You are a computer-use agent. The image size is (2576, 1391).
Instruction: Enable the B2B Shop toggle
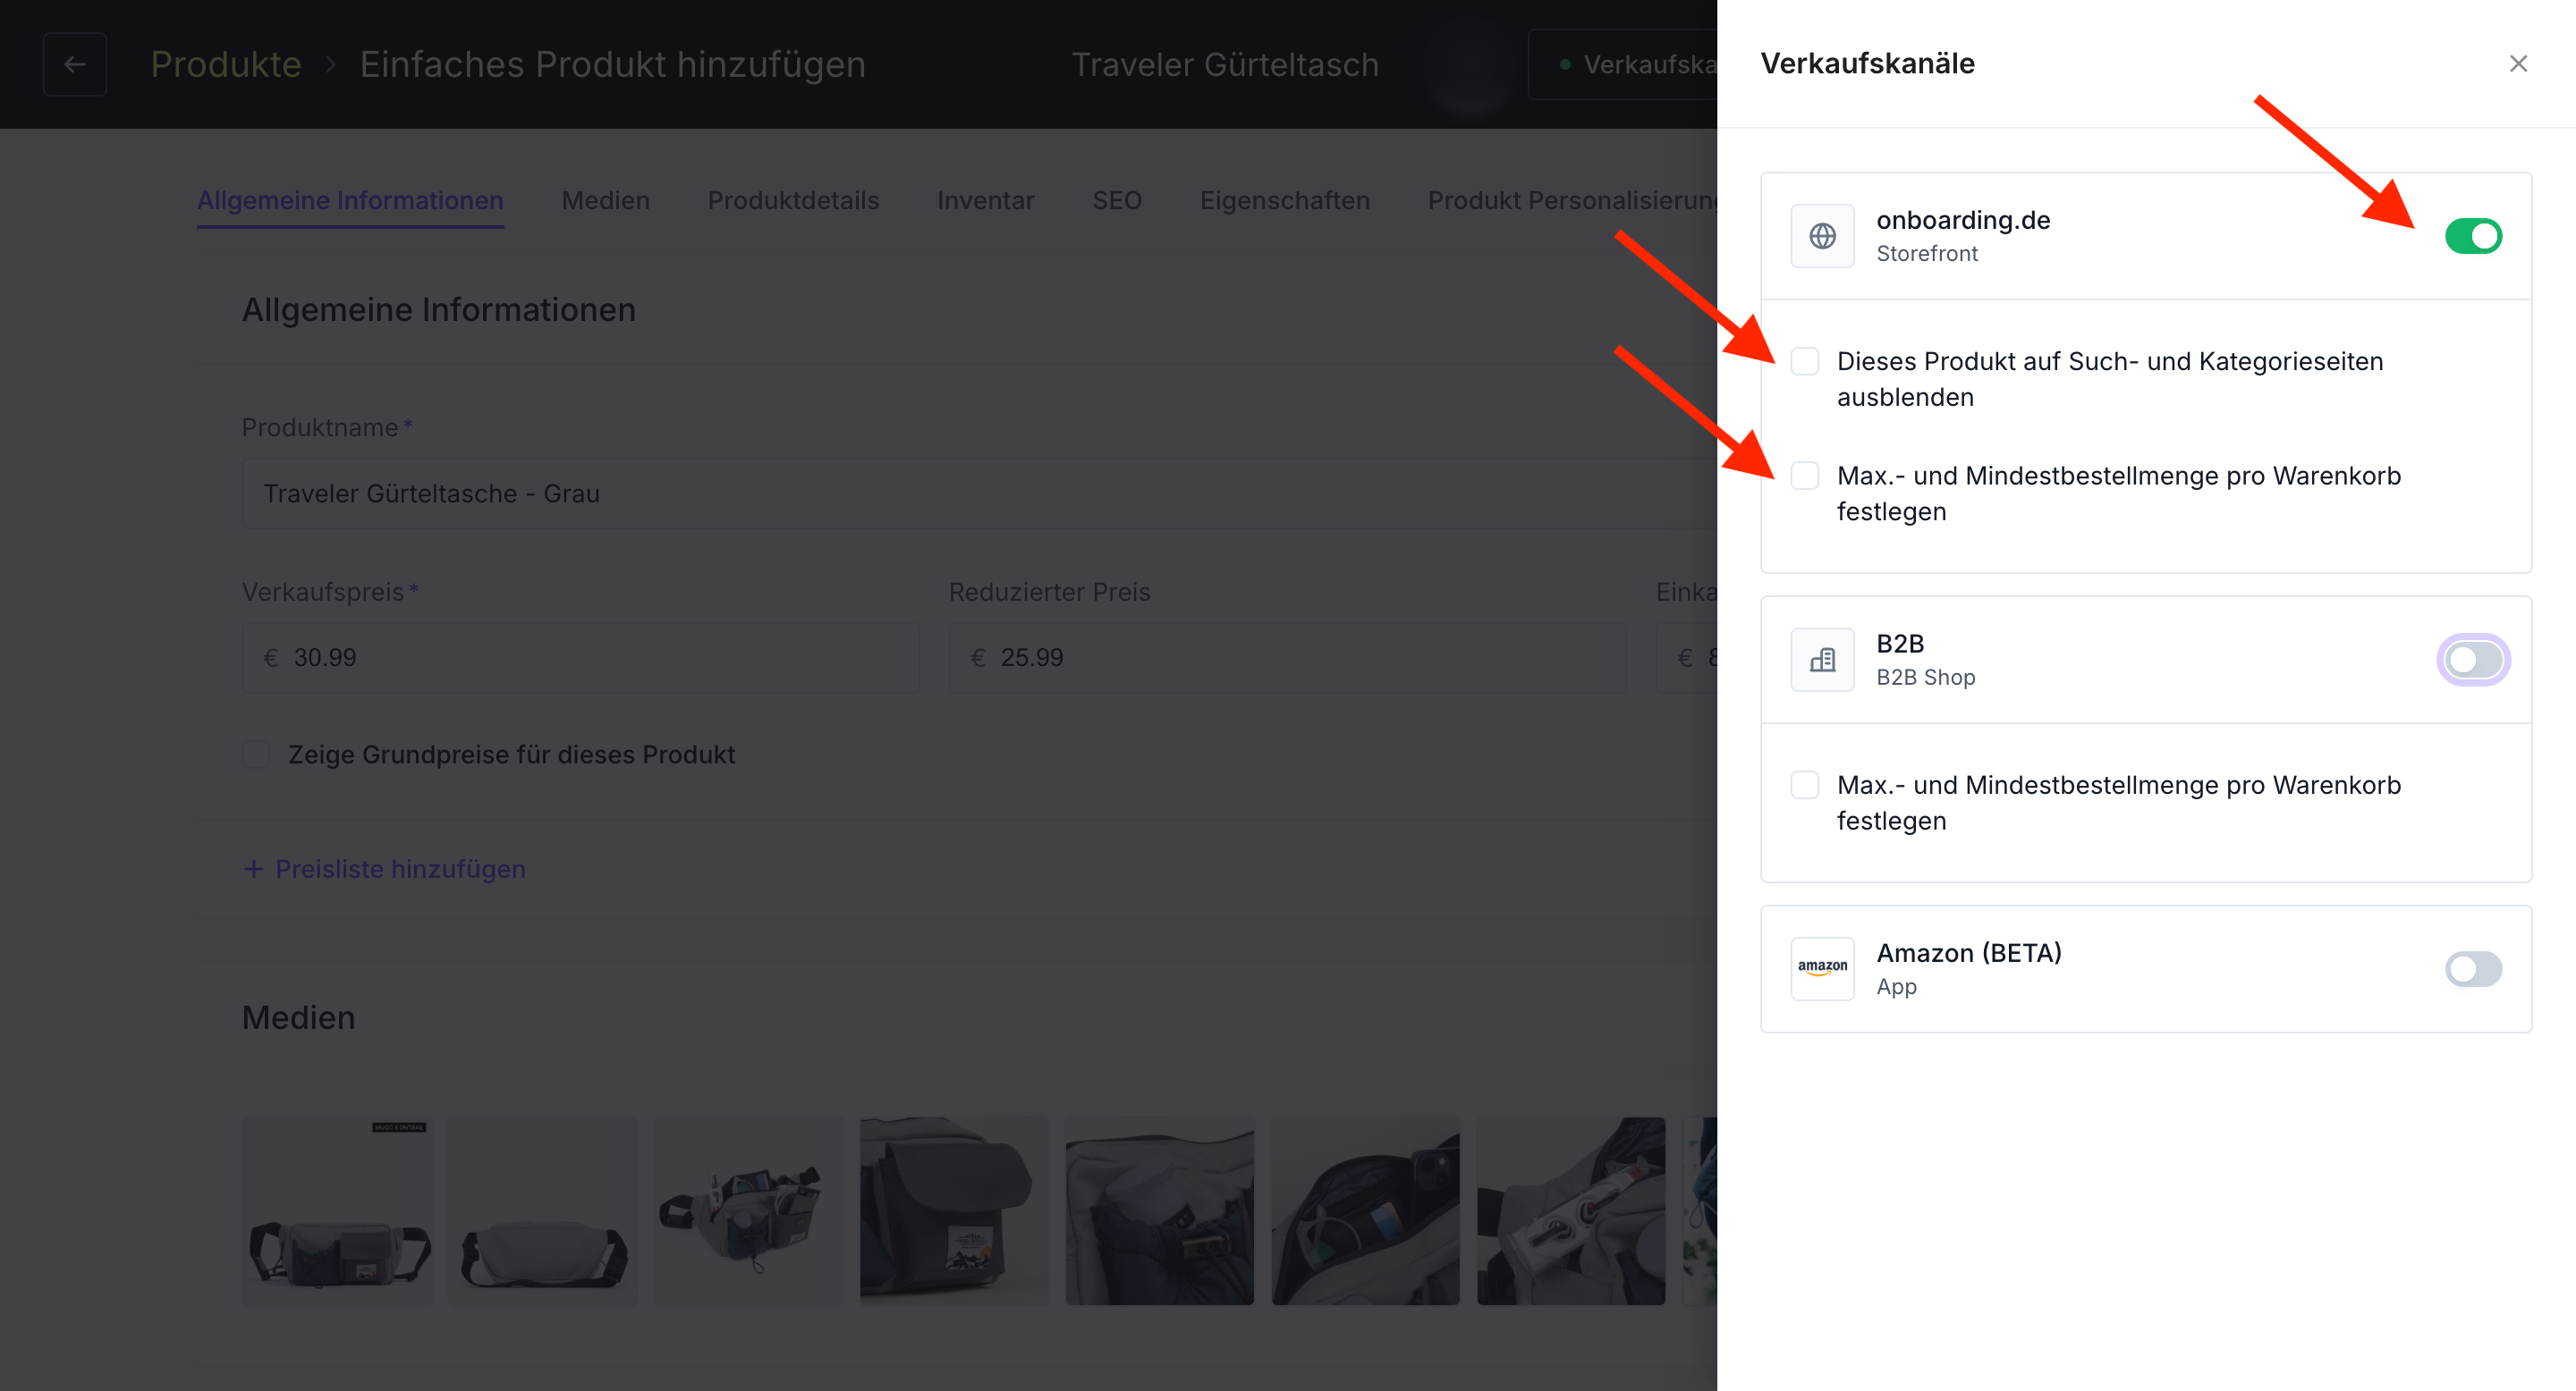(x=2473, y=660)
